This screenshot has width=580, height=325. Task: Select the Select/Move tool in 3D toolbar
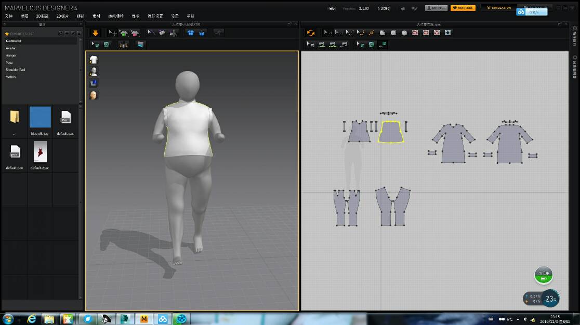tap(112, 33)
